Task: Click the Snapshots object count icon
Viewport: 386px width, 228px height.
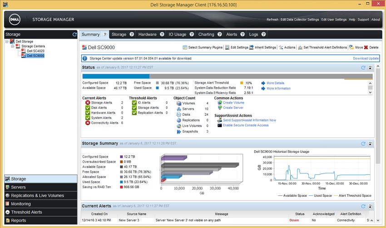Action: pyautogui.click(x=179, y=131)
